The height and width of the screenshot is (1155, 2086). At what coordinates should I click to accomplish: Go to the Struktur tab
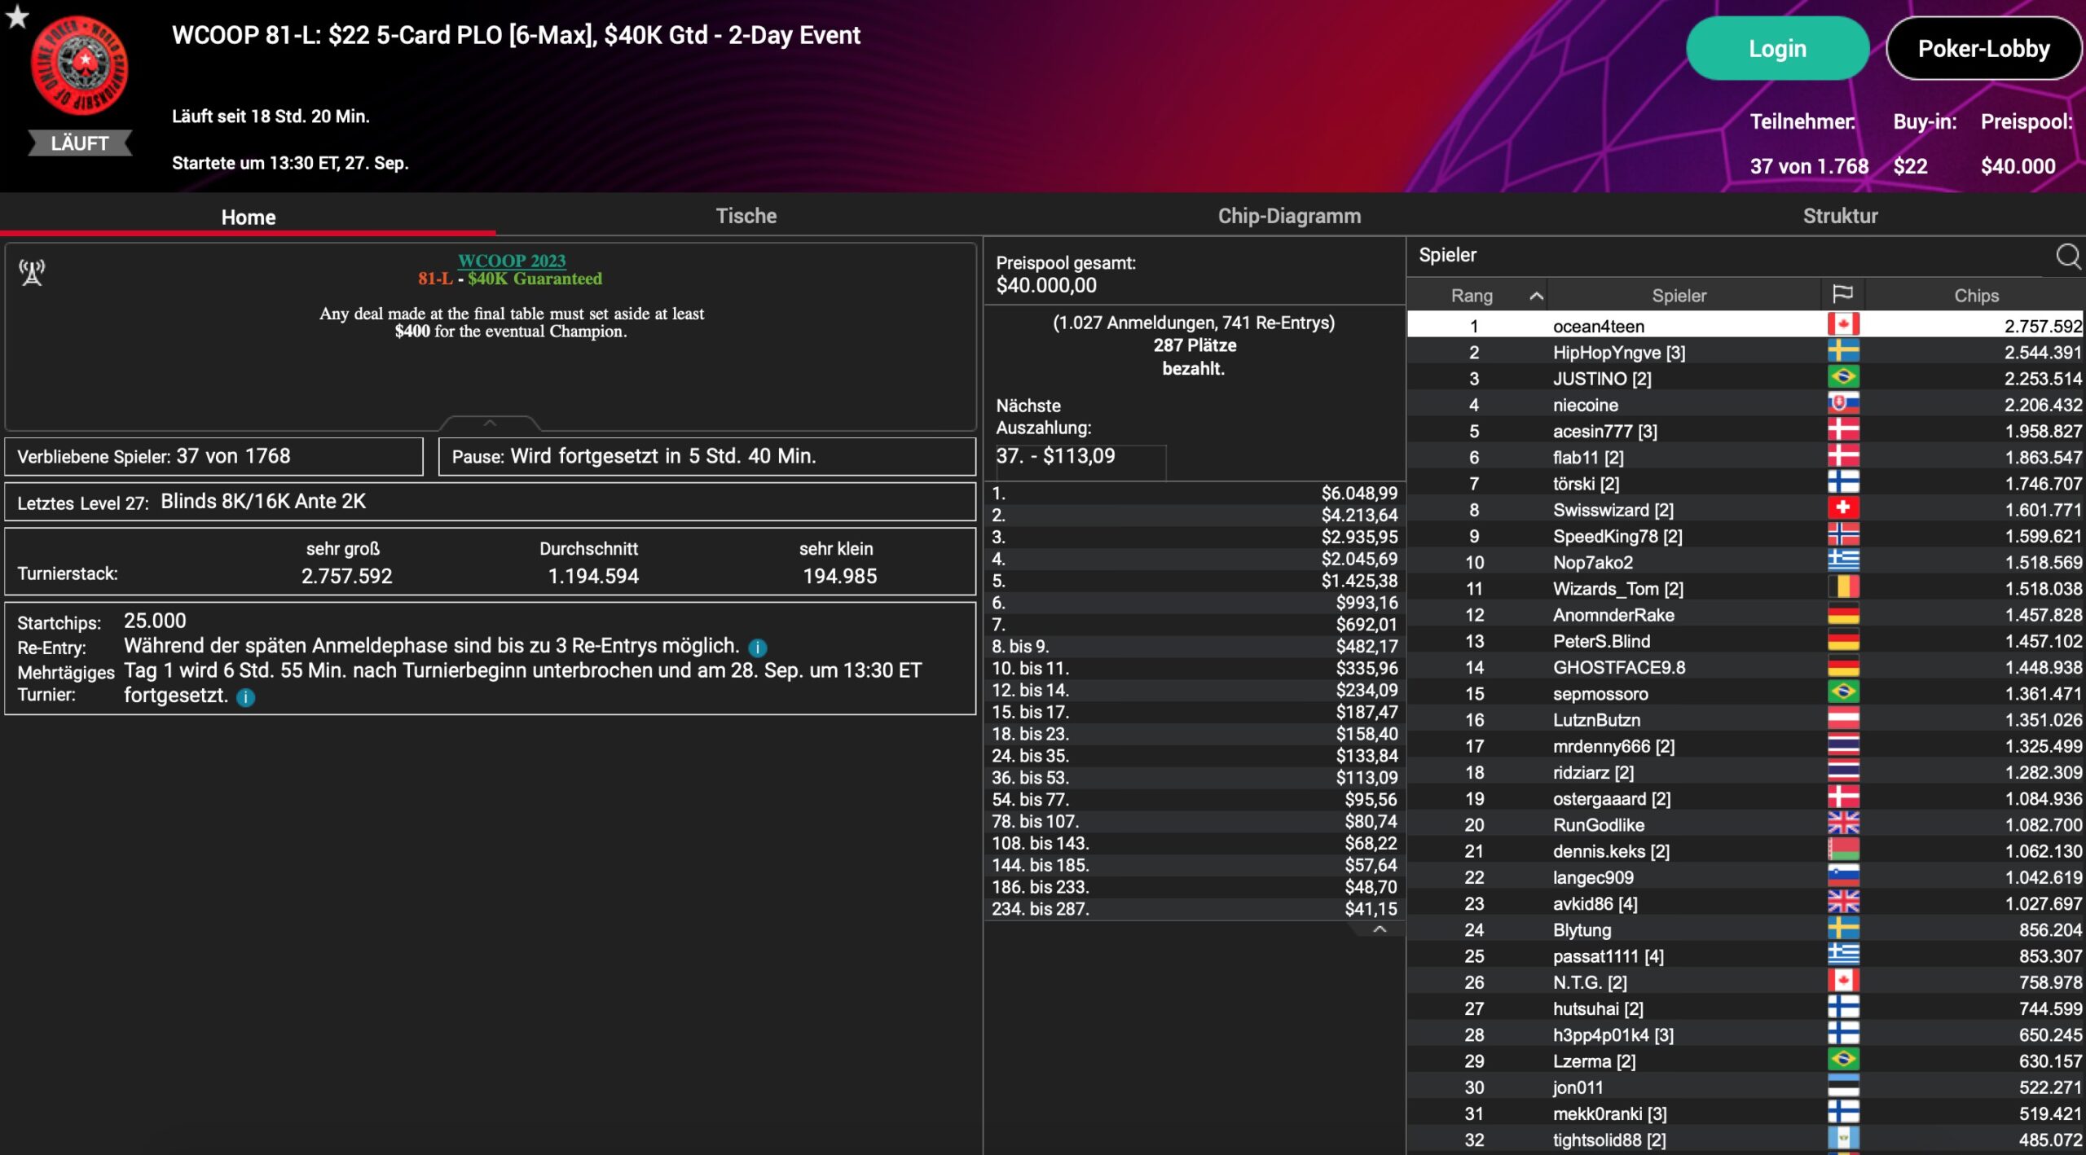[x=1839, y=216]
